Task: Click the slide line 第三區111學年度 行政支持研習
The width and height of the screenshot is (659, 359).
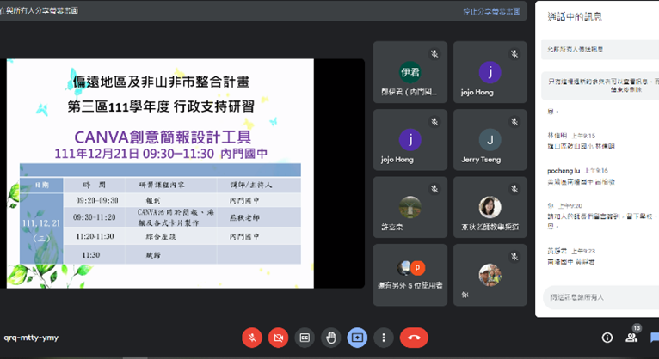Action: [x=161, y=106]
